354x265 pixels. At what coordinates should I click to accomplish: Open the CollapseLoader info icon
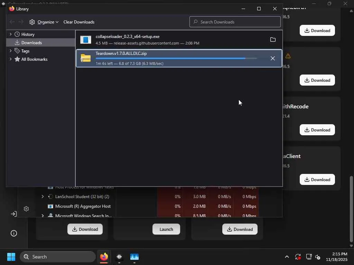pyautogui.click(x=14, y=233)
